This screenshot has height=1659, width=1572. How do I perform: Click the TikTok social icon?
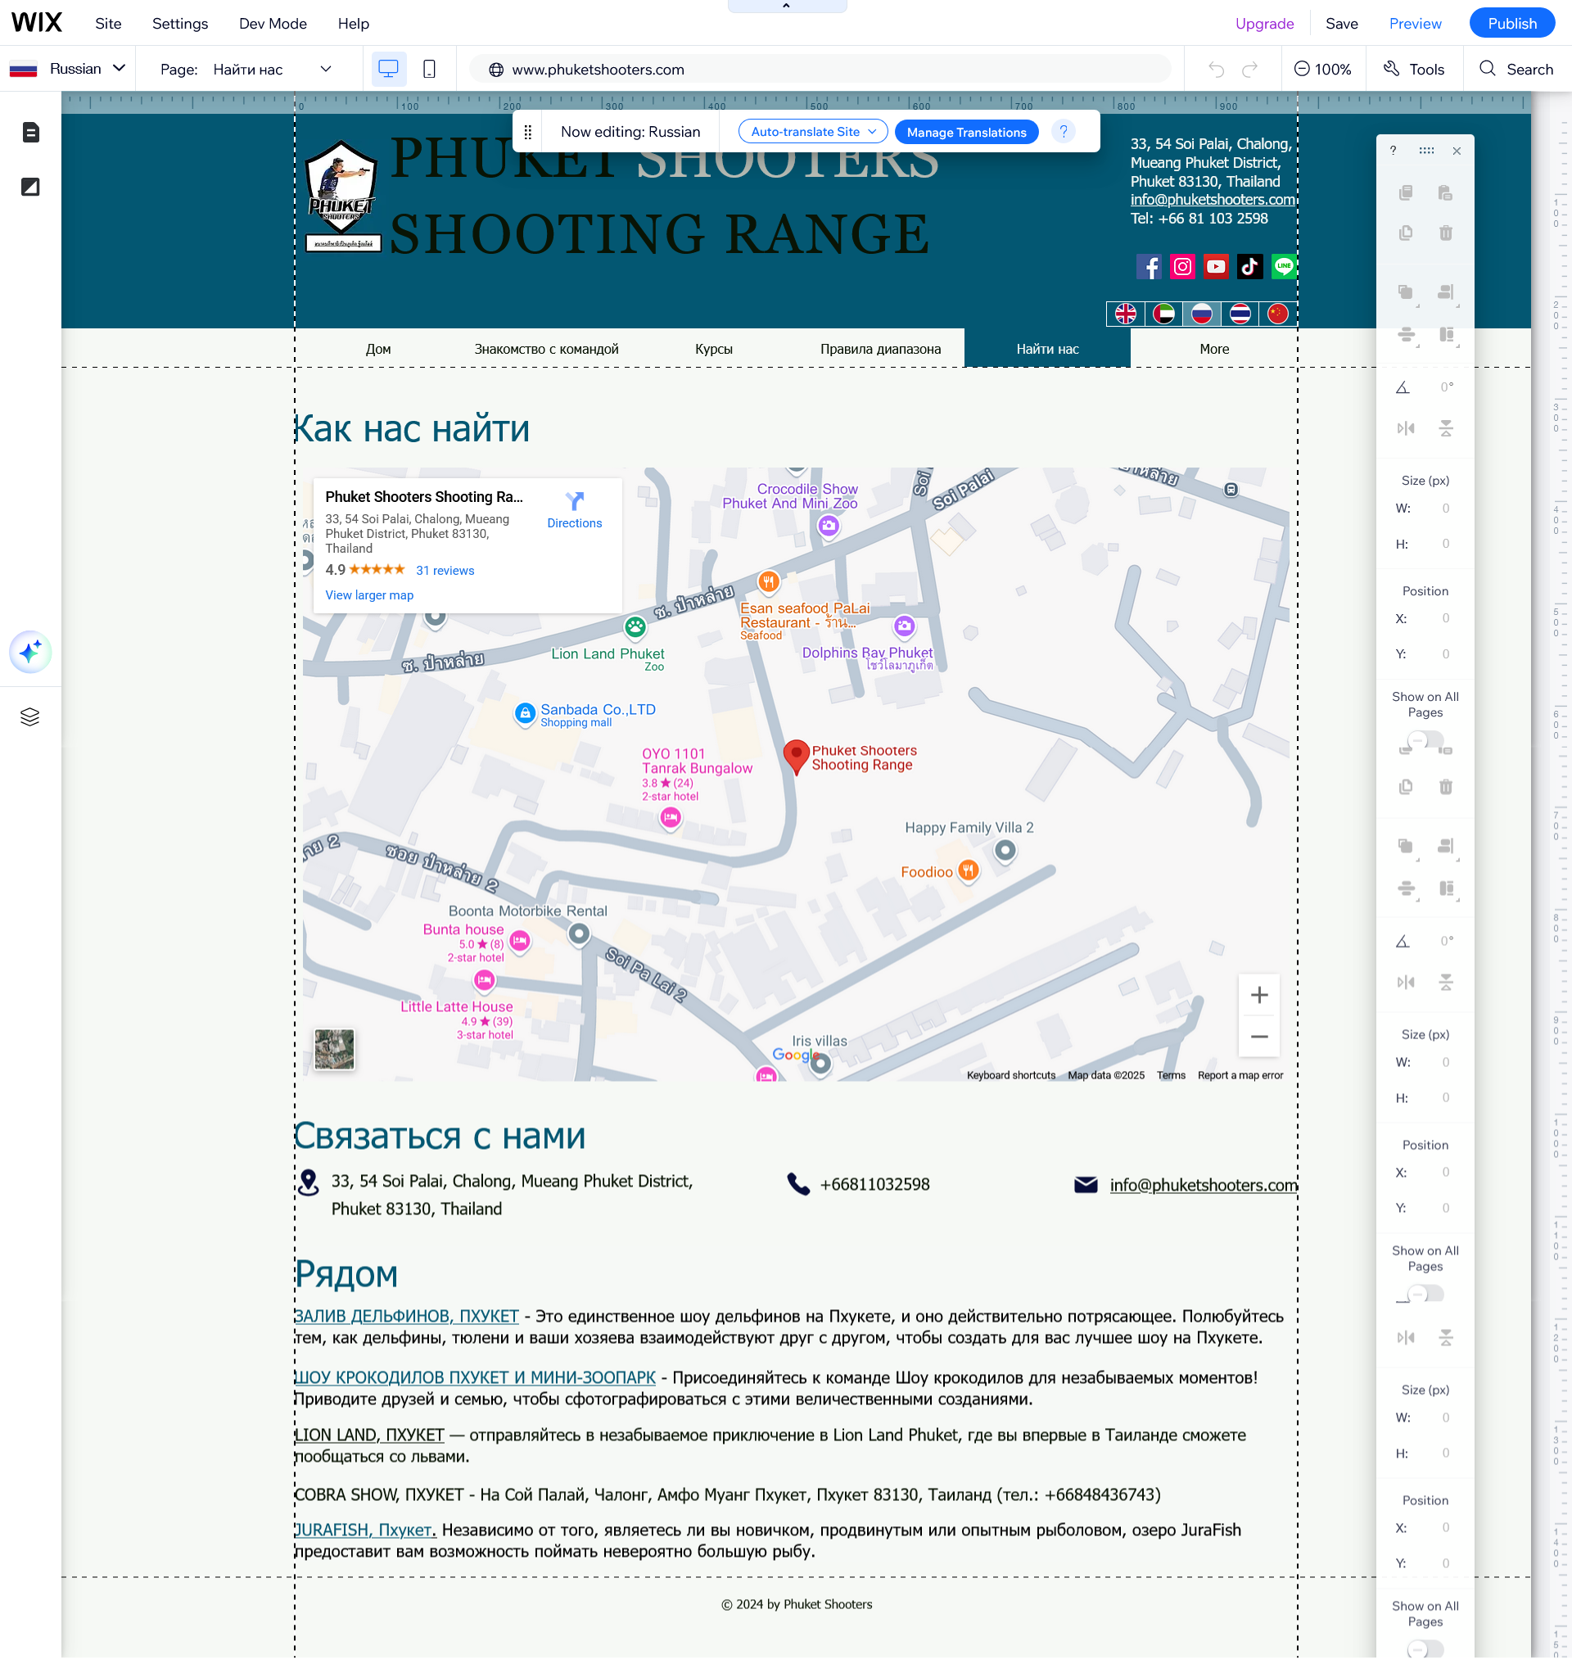click(x=1249, y=266)
